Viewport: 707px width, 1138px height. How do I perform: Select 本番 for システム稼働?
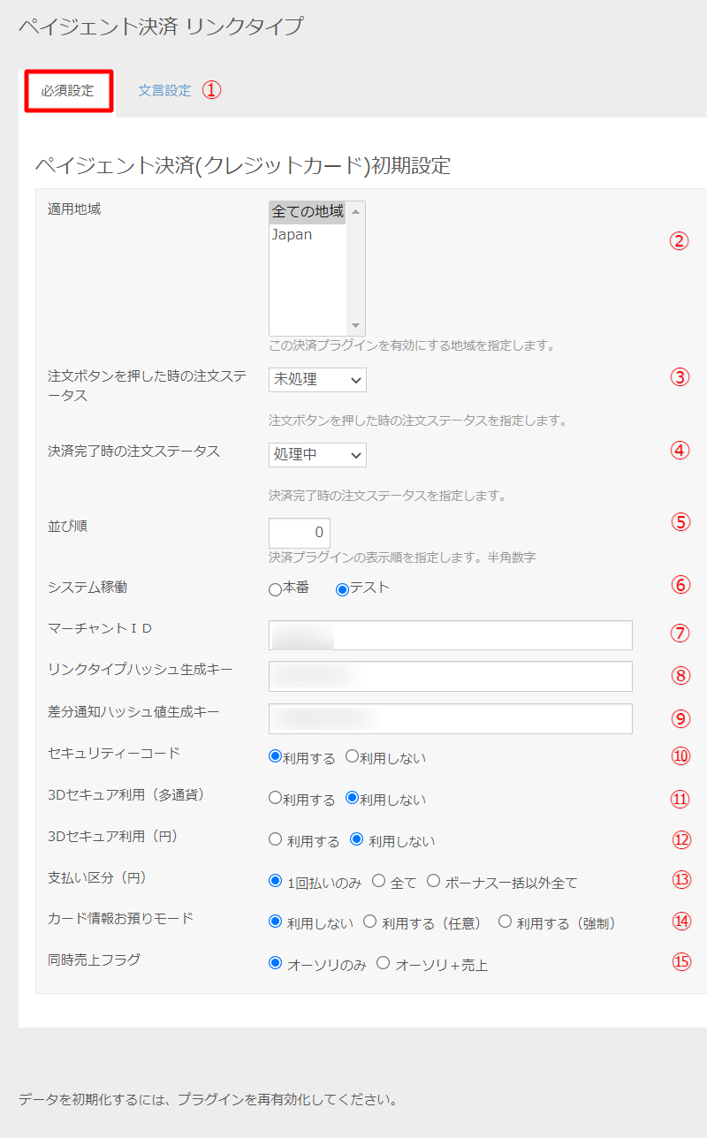[x=276, y=589]
